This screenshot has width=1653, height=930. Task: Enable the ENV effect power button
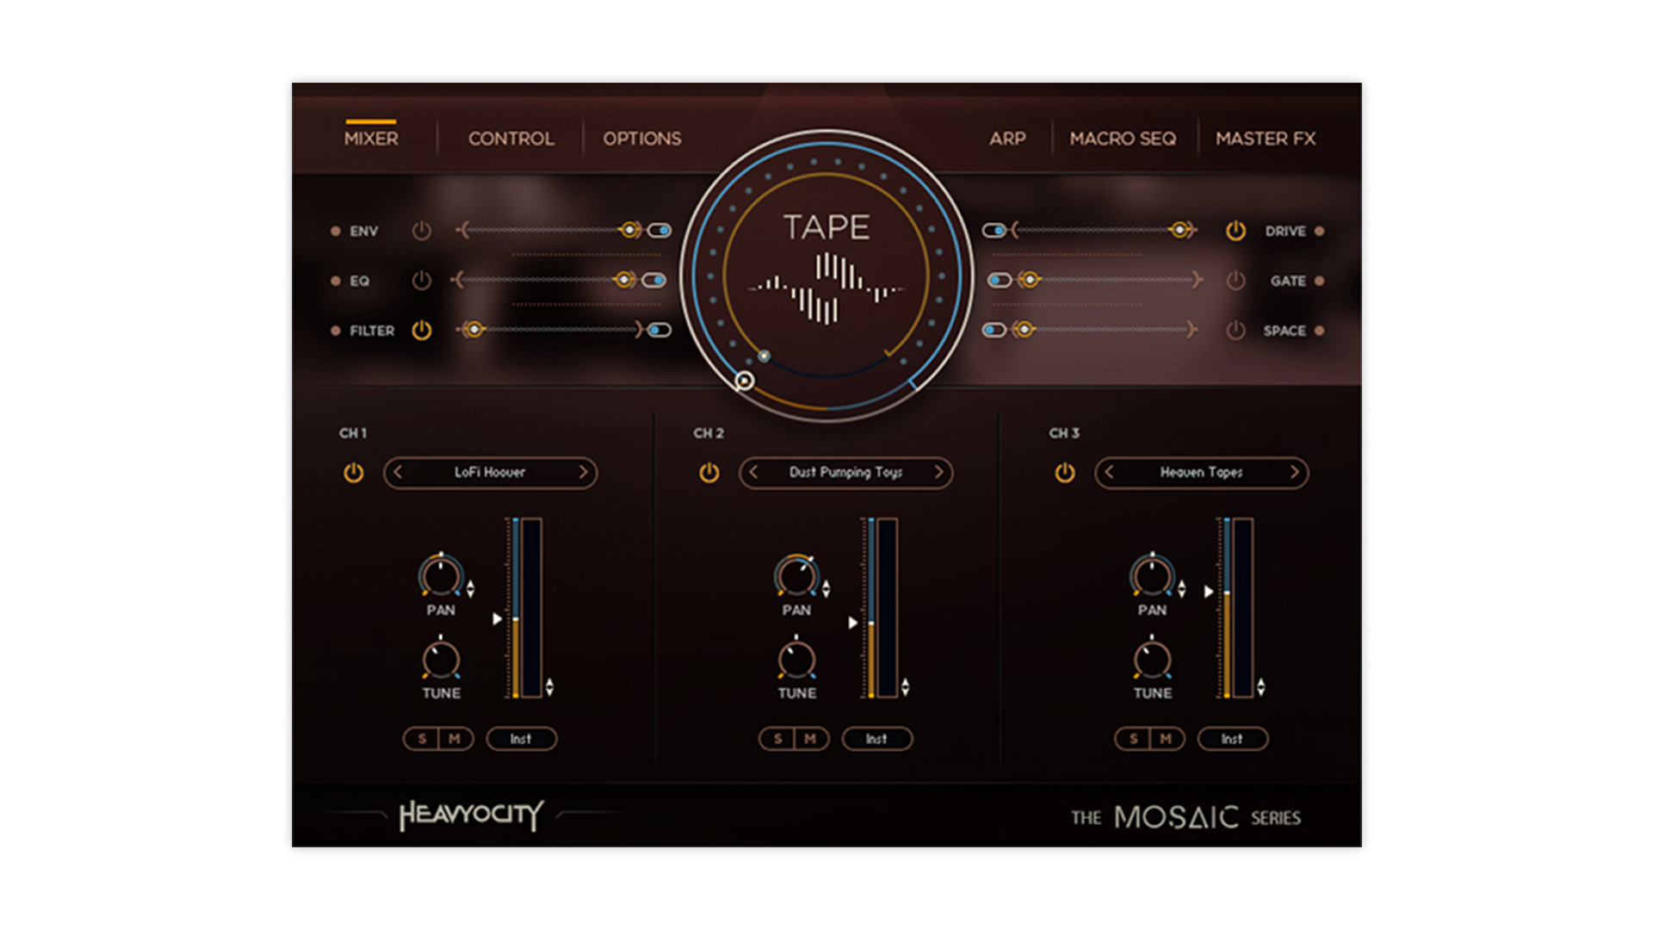[421, 230]
